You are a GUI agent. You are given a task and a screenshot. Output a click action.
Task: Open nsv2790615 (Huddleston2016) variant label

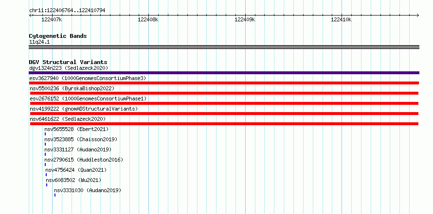(x=84, y=160)
